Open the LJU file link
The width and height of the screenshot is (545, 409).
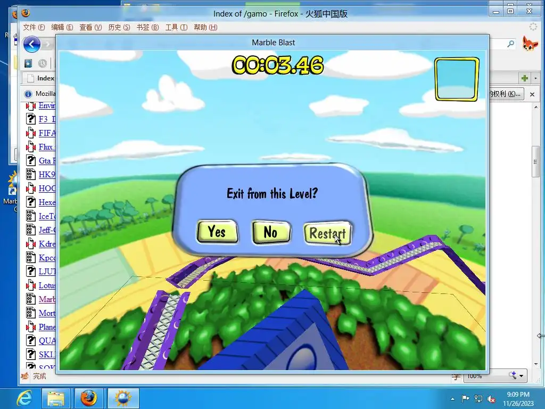tap(47, 272)
